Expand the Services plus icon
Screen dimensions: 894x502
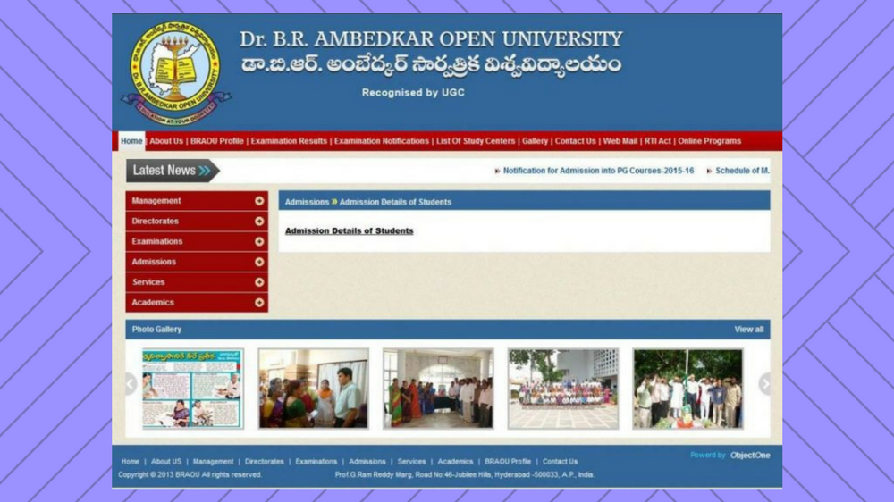(x=259, y=282)
